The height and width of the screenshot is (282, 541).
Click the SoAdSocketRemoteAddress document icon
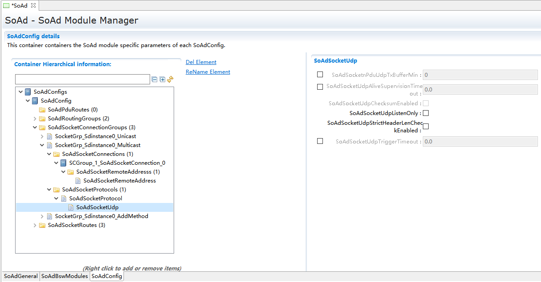pyautogui.click(x=78, y=181)
